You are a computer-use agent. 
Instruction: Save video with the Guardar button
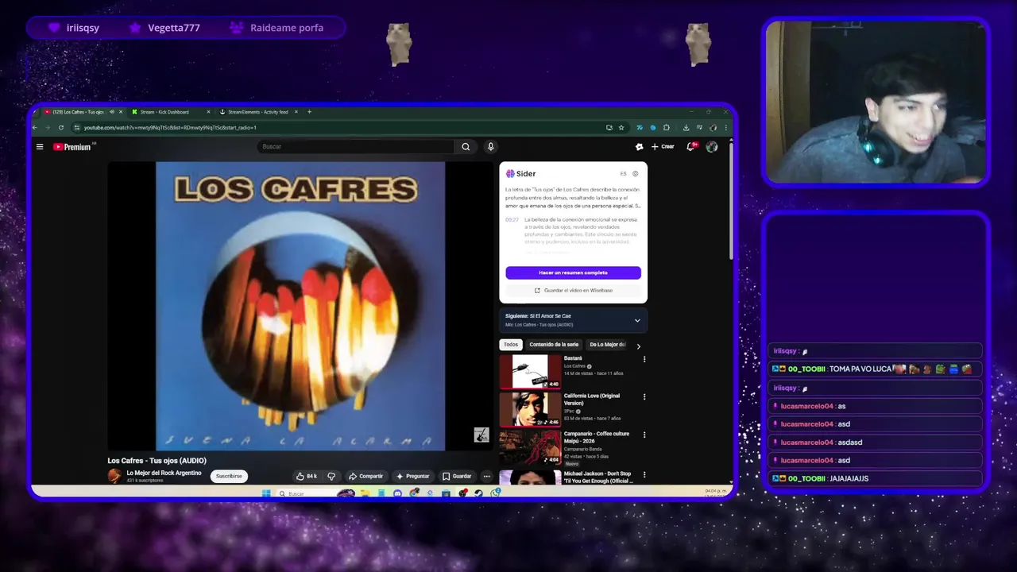pyautogui.click(x=457, y=476)
